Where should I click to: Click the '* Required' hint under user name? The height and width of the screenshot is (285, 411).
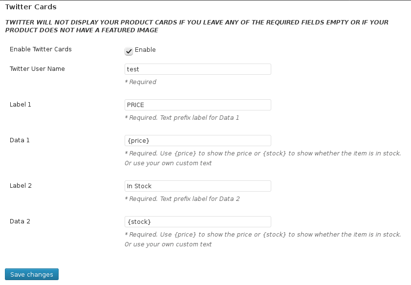coord(140,82)
